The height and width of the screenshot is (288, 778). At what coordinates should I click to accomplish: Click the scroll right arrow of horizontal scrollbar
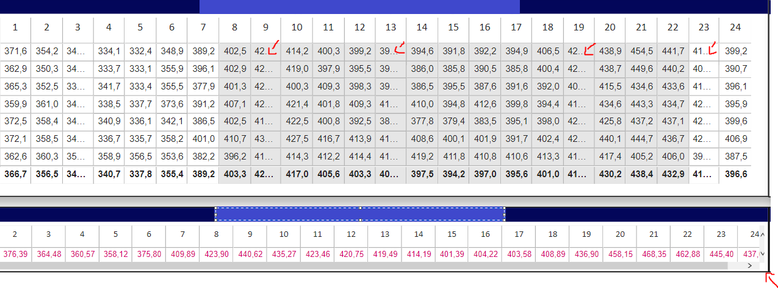coord(749,265)
